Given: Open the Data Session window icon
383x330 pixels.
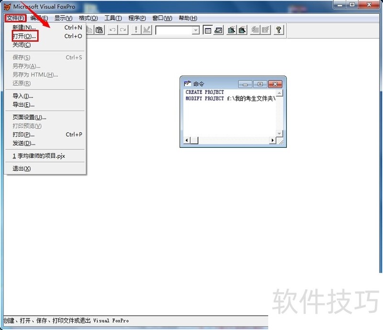Looking at the screenshot, I should click(218, 30).
